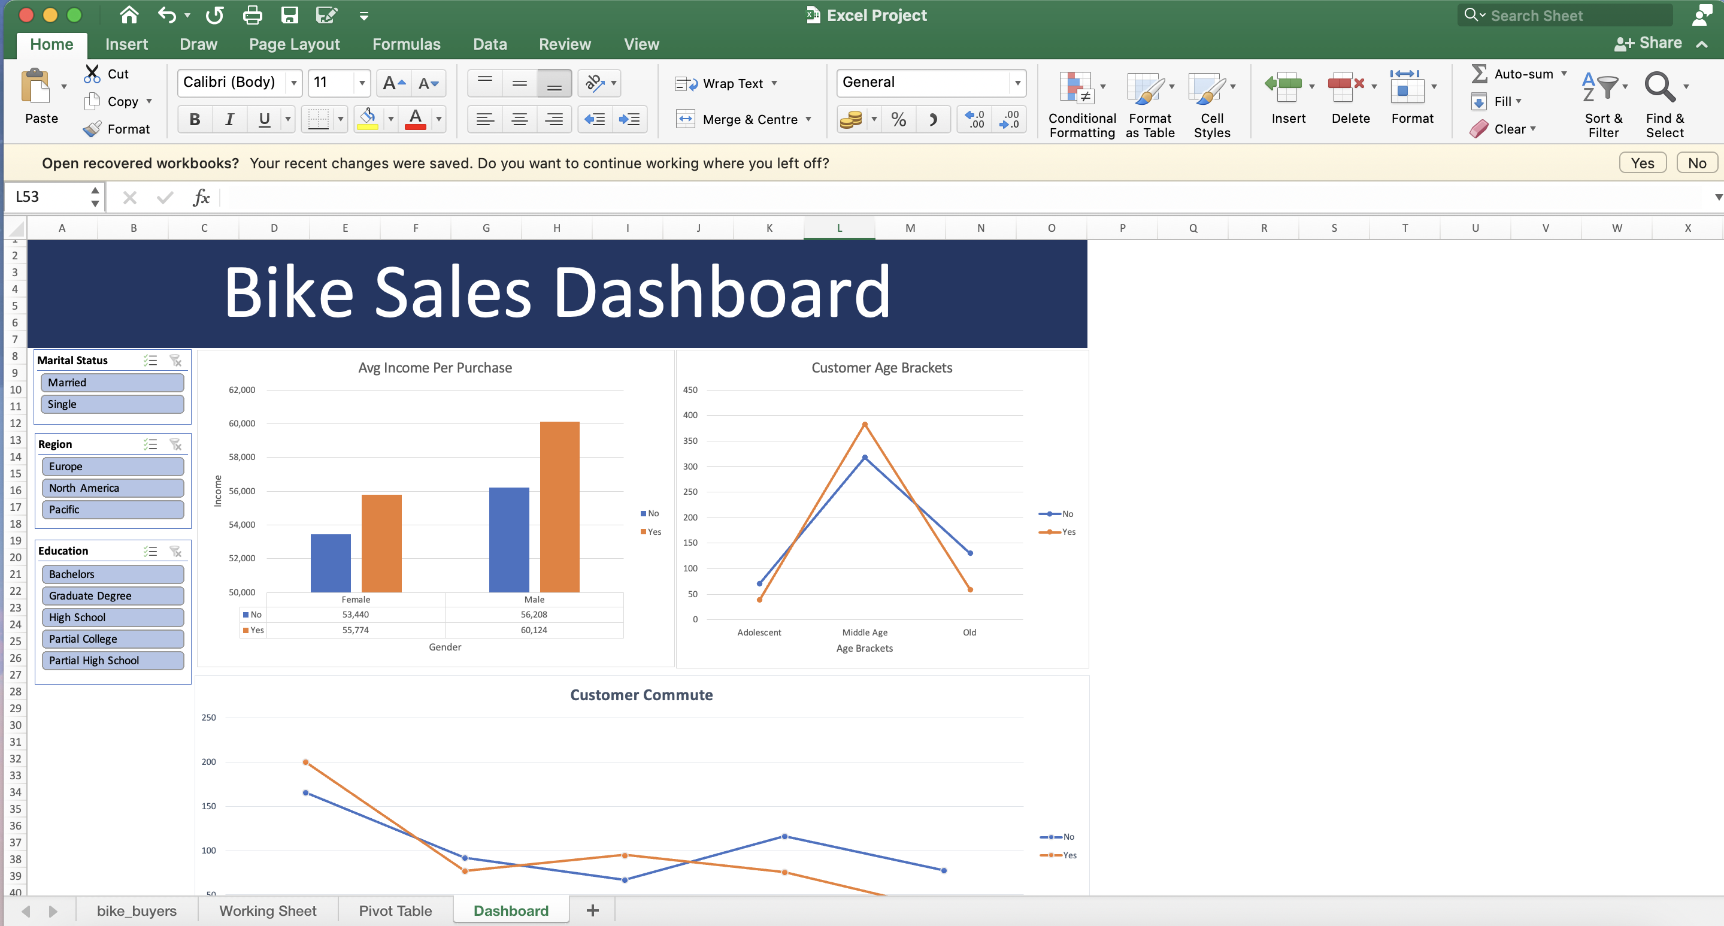Click the Format painter brush icon
Image resolution: width=1724 pixels, height=926 pixels.
coord(92,129)
